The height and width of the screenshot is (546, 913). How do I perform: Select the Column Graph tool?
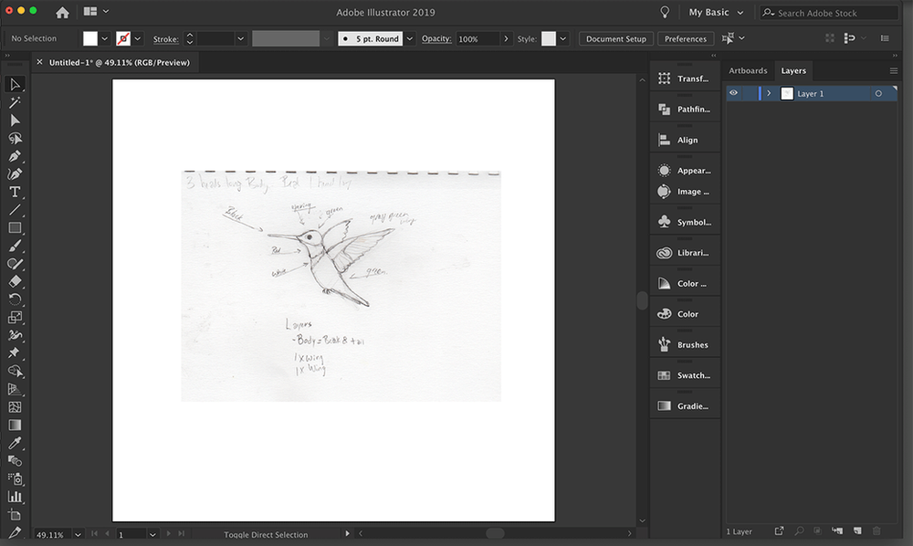pyautogui.click(x=15, y=497)
